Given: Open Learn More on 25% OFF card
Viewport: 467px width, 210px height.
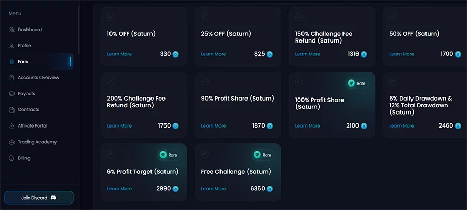Looking at the screenshot, I should point(213,54).
